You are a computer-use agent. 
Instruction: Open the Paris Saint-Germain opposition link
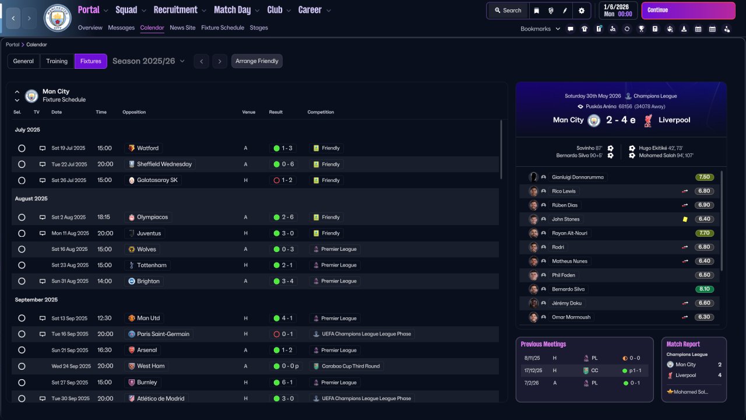(159, 334)
